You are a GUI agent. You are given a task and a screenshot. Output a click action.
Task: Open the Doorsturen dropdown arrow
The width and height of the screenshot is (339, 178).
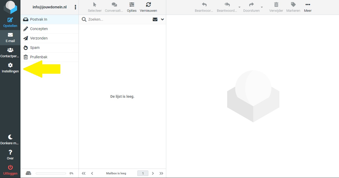pyautogui.click(x=262, y=7)
